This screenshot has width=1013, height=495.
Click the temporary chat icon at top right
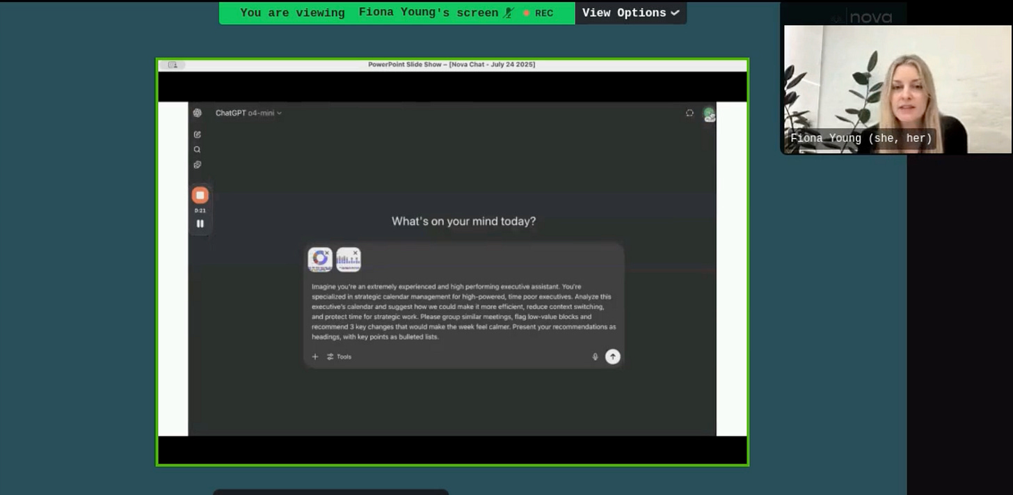[689, 113]
